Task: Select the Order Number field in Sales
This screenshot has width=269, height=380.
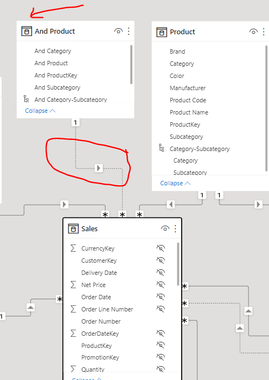Action: click(x=101, y=321)
